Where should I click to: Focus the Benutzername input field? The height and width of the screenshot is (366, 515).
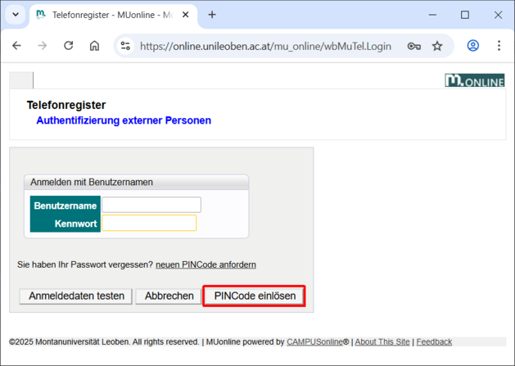[151, 205]
